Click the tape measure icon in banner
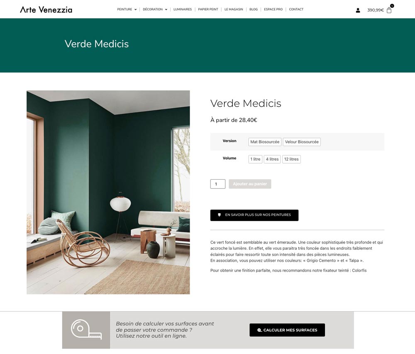The image size is (415, 354). coord(86,330)
